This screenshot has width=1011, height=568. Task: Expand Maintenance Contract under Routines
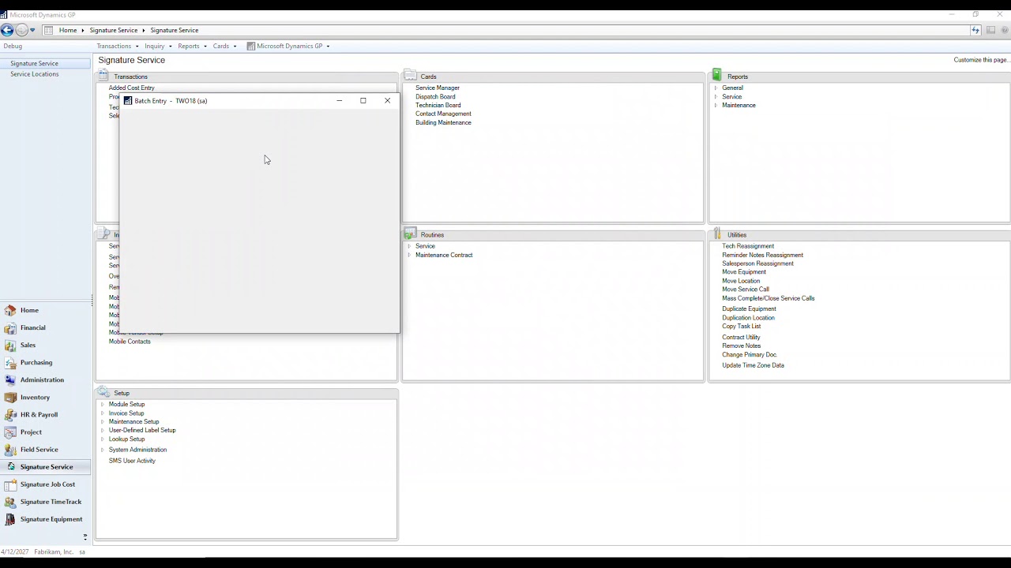pyautogui.click(x=409, y=255)
